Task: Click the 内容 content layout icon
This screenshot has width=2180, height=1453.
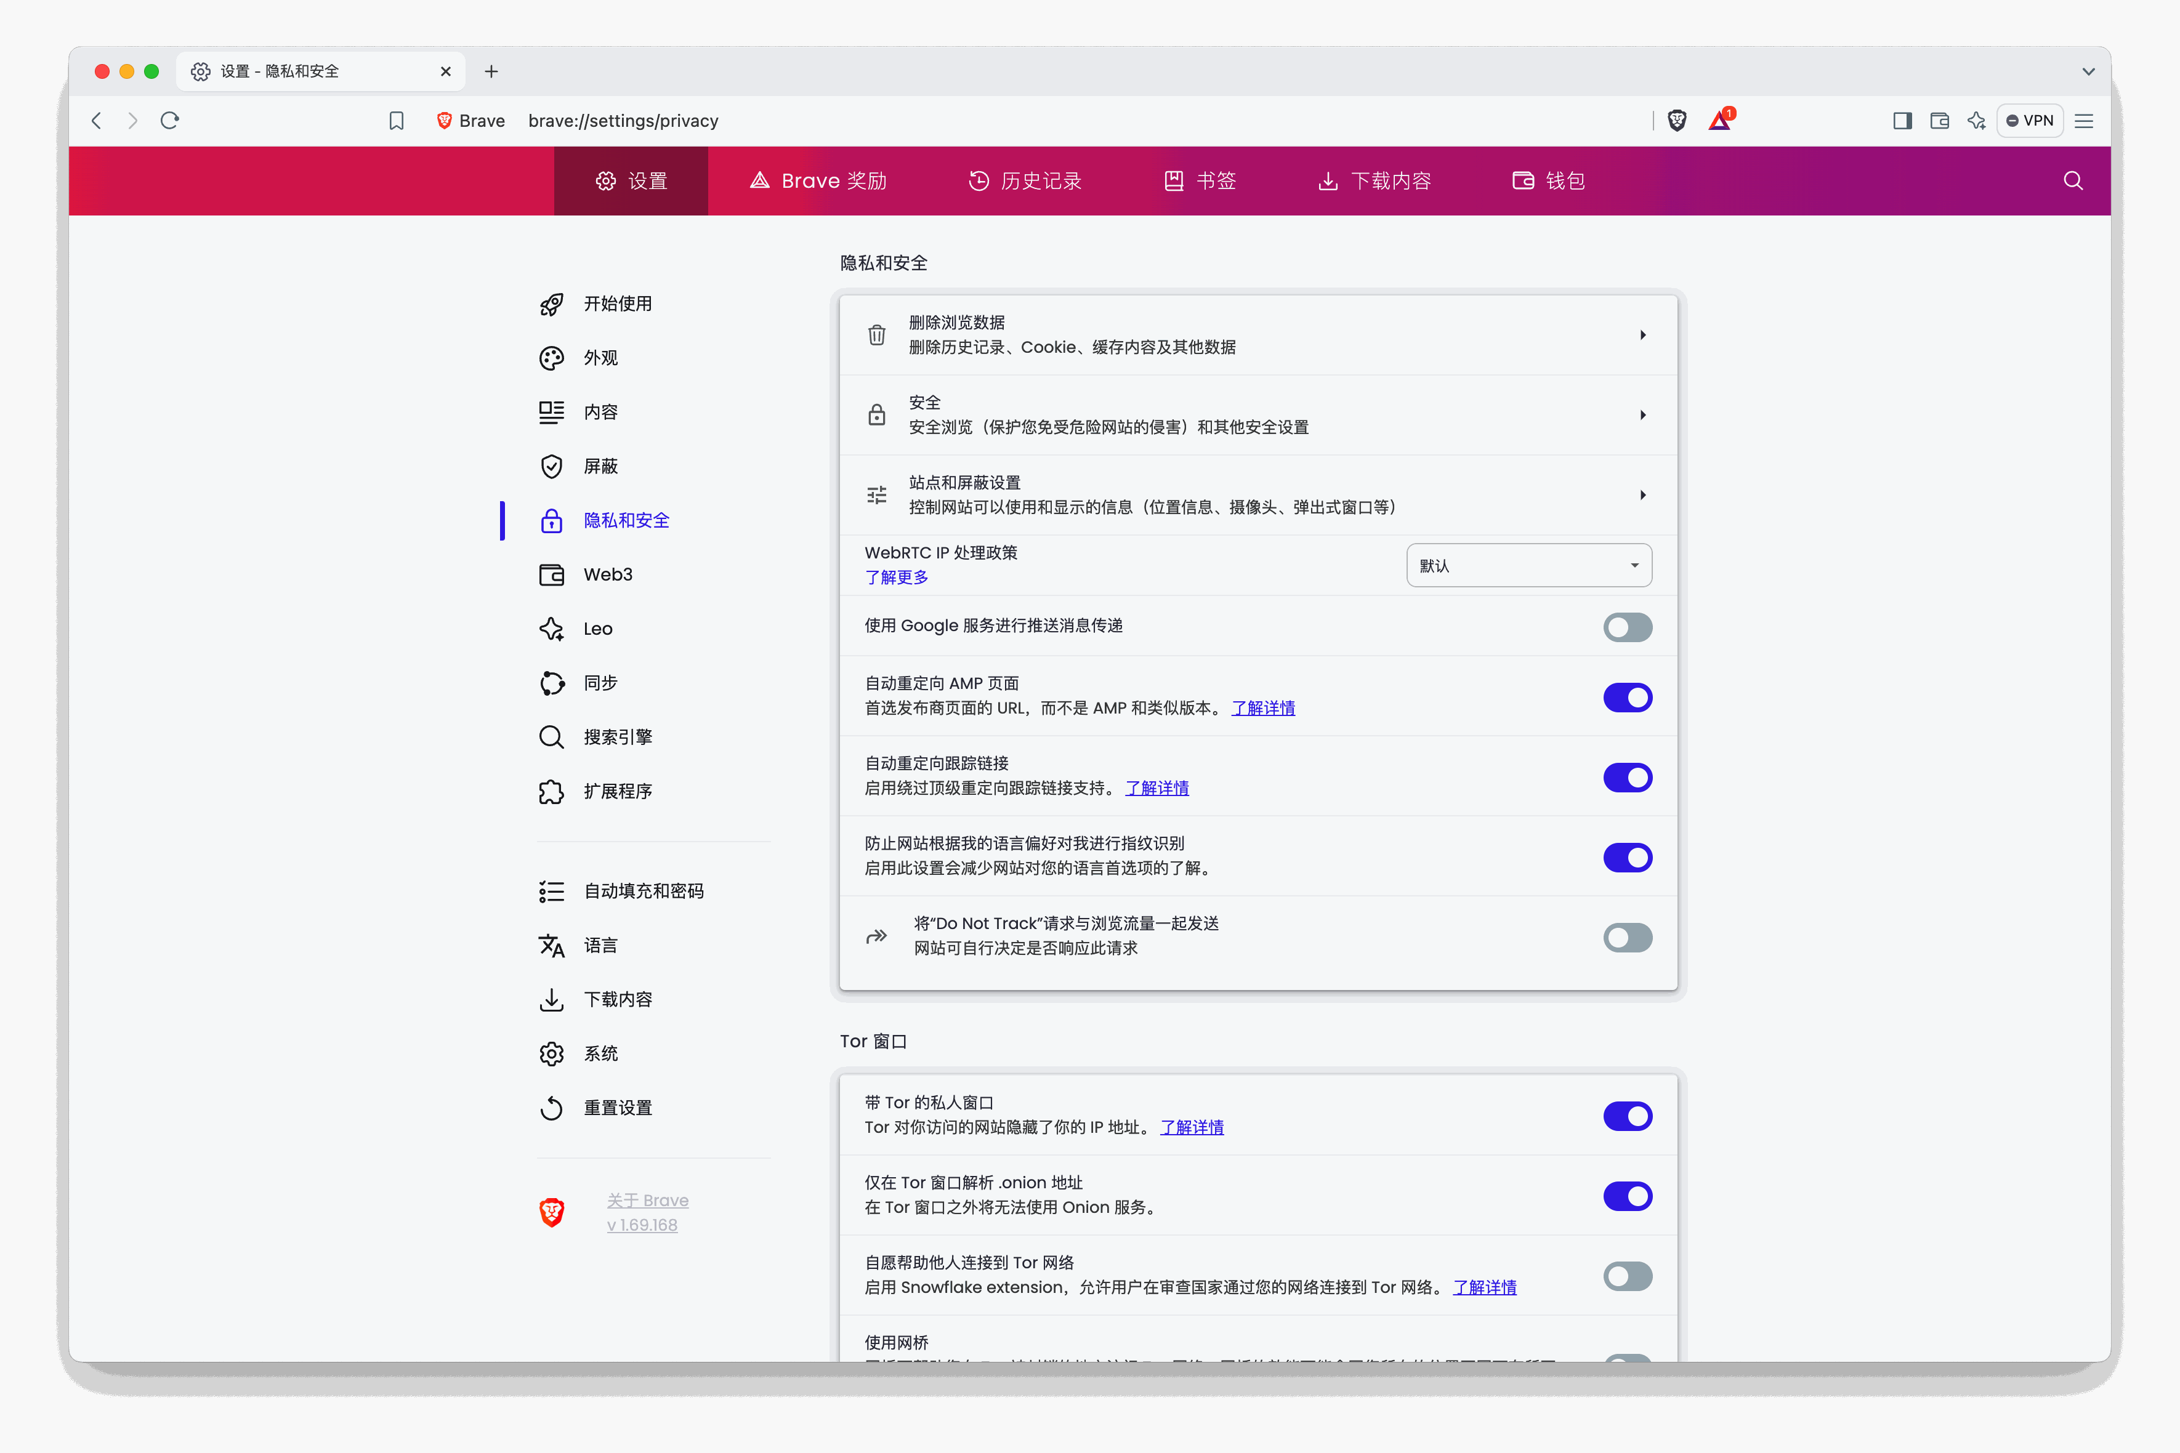Action: click(552, 413)
